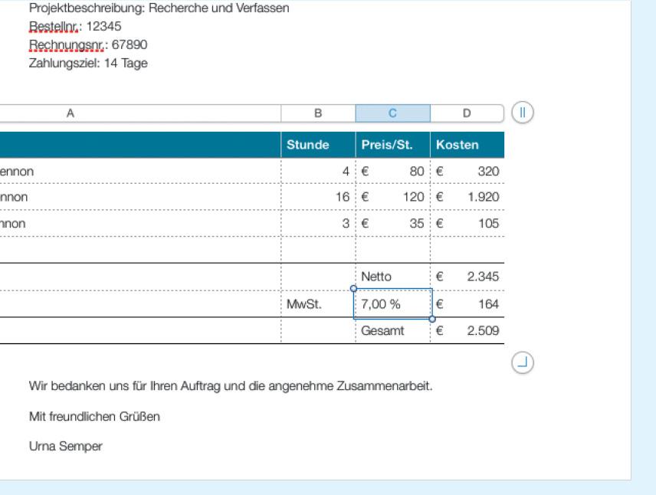Click the hours cell showing 3

(x=318, y=224)
